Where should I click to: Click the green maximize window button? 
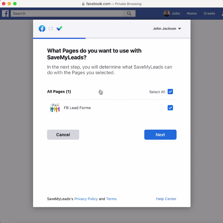15,4
